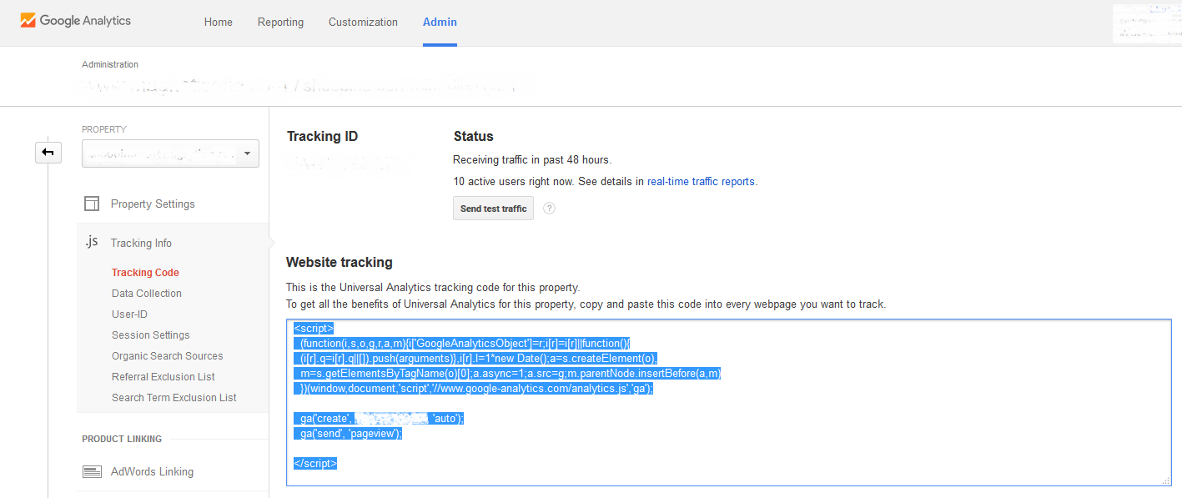Open AdWords Linking page
The height and width of the screenshot is (498, 1182).
[x=152, y=472]
